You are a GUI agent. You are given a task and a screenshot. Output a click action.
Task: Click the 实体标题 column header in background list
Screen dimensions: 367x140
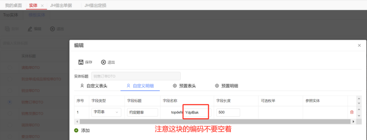(x=28, y=56)
